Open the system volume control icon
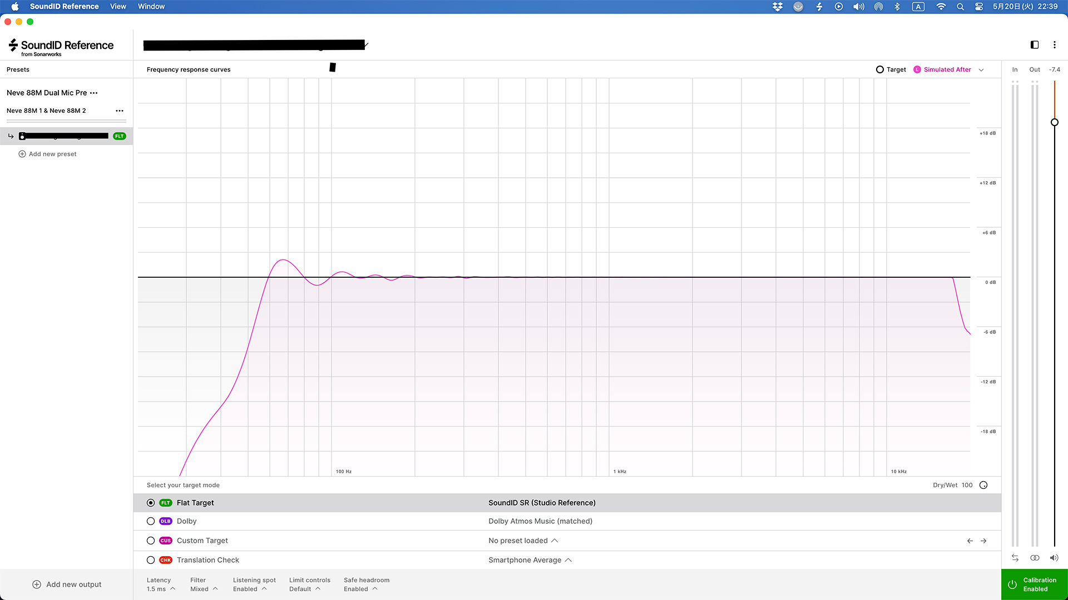 tap(859, 7)
